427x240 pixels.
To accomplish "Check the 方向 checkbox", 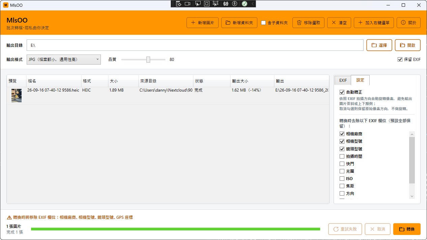I will [x=342, y=194].
